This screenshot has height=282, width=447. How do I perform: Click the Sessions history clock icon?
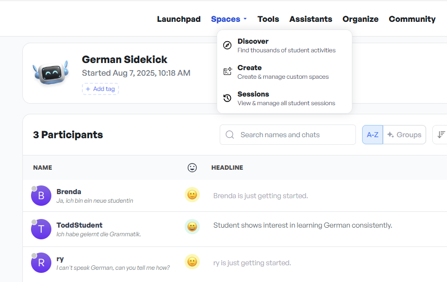point(227,98)
